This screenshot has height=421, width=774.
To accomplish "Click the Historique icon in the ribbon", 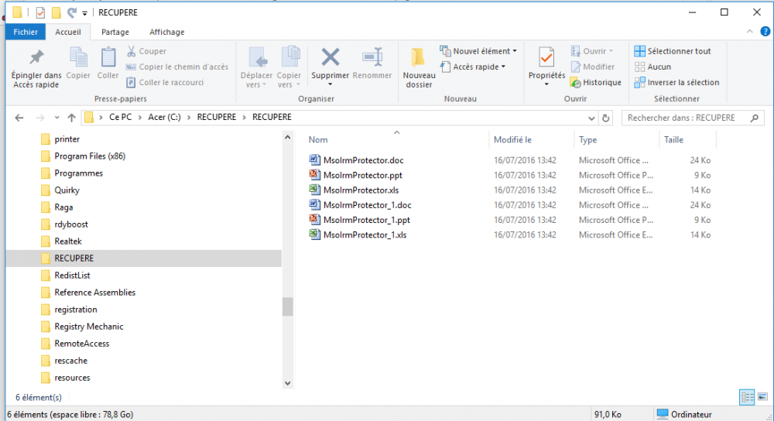I will click(x=576, y=83).
